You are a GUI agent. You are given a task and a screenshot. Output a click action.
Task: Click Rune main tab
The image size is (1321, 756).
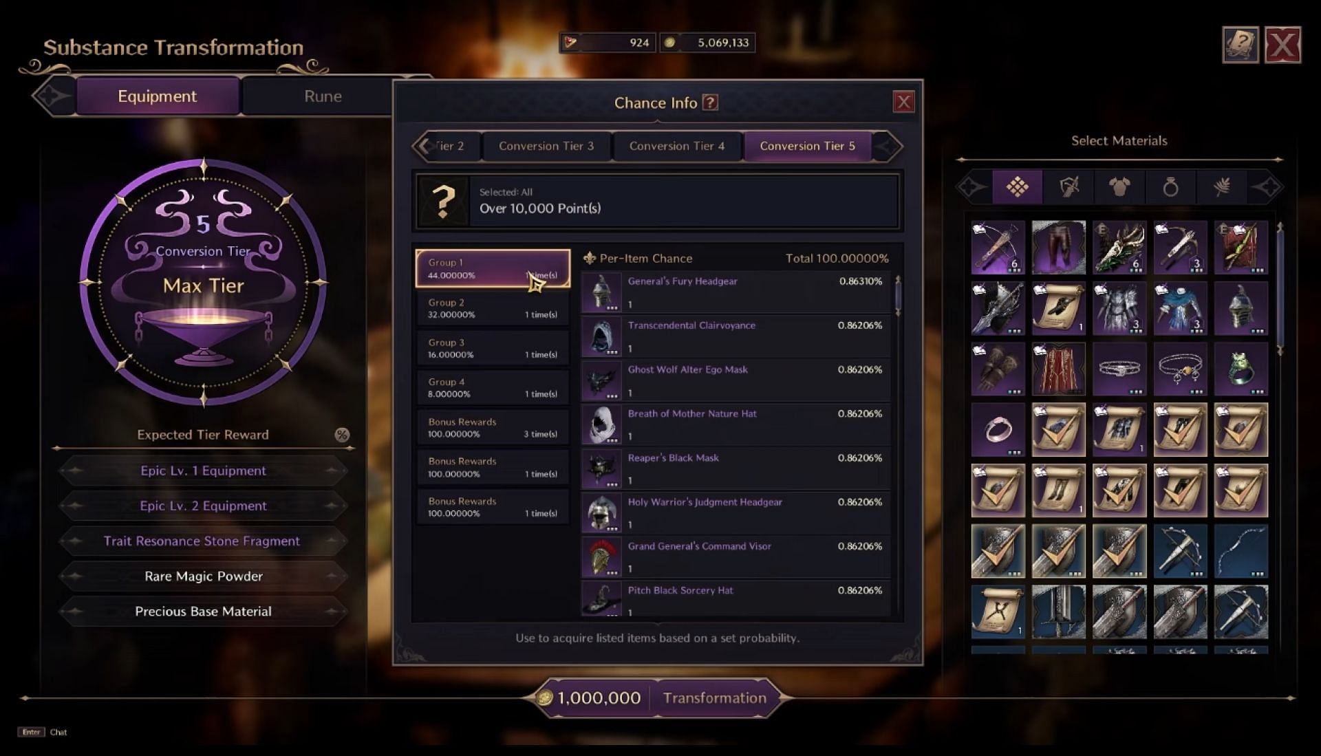[x=321, y=96]
